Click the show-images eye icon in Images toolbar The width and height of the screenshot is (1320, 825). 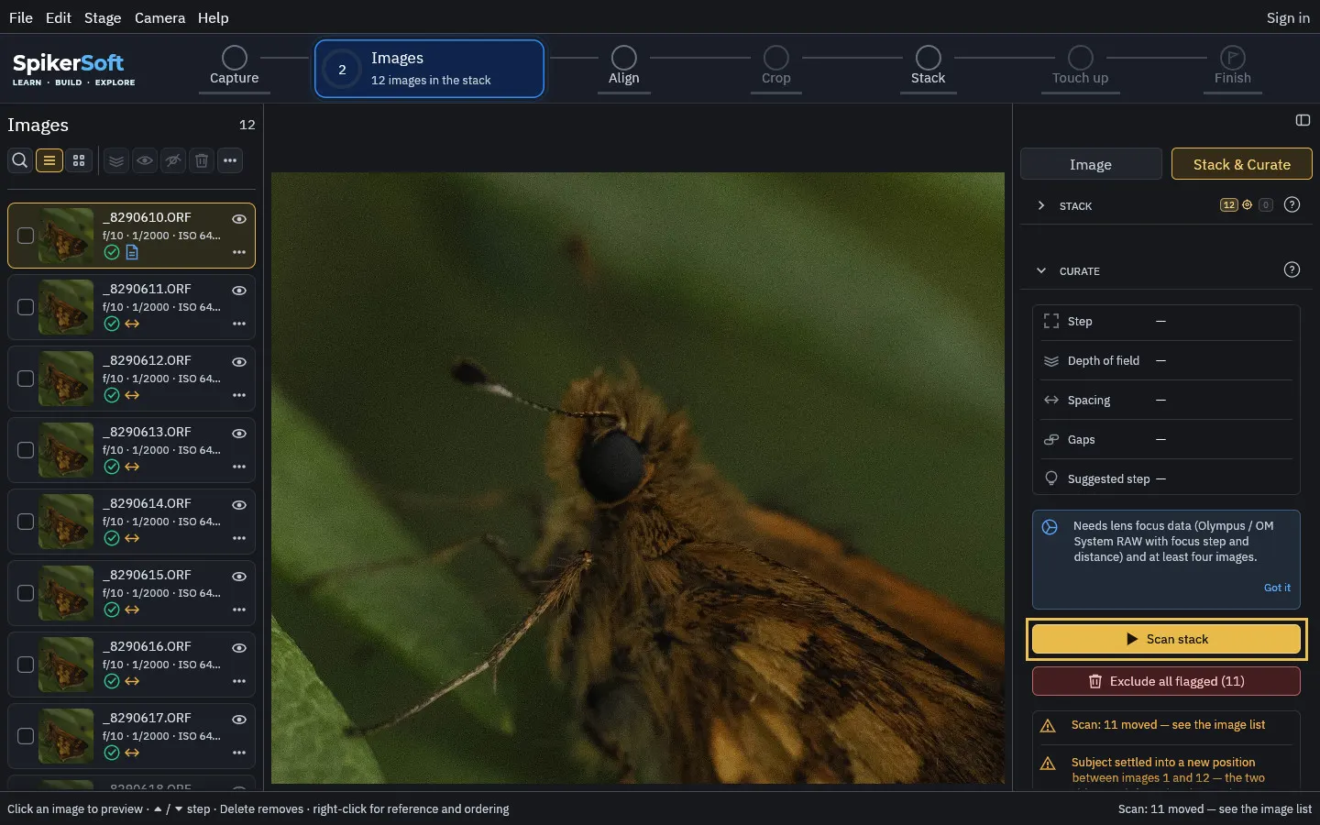[145, 160]
